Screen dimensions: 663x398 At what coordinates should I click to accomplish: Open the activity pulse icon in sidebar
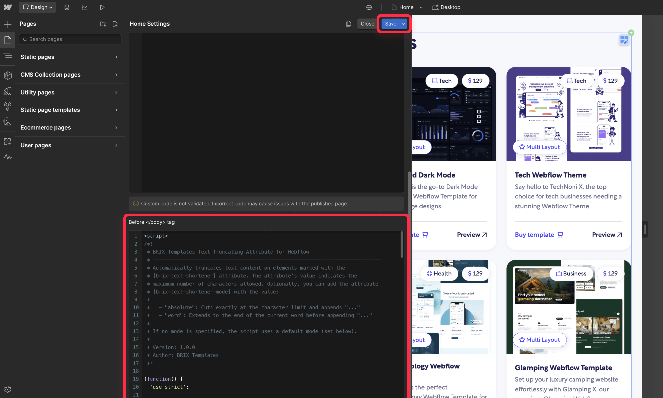pos(8,157)
